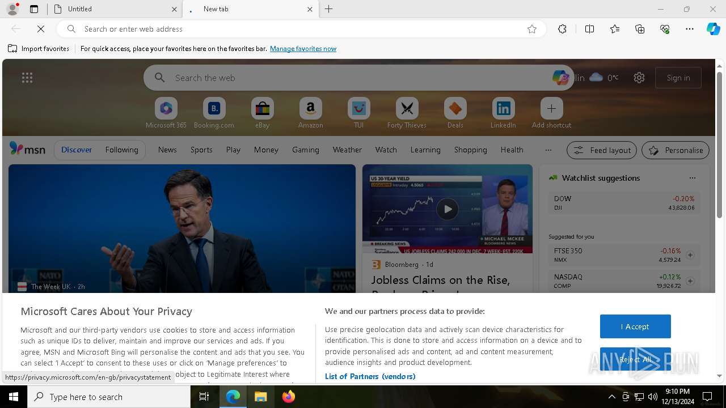The height and width of the screenshot is (408, 726).
Task: Open Booking.com shortcut
Action: click(214, 113)
